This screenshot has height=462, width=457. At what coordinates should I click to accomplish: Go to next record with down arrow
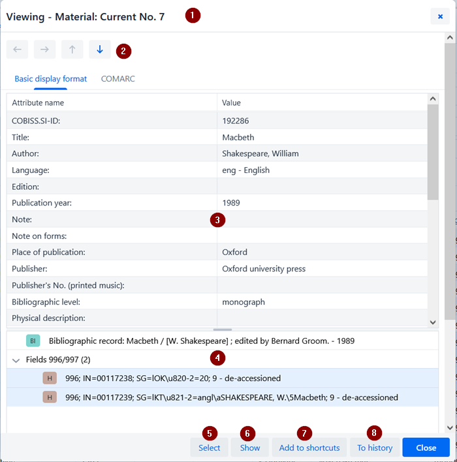[x=99, y=50]
